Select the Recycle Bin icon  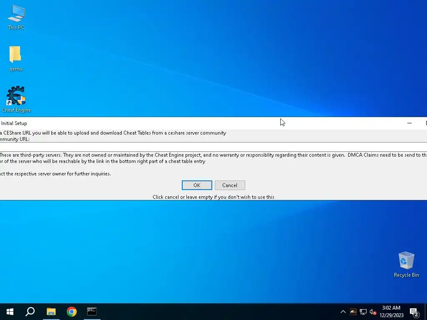(x=406, y=264)
